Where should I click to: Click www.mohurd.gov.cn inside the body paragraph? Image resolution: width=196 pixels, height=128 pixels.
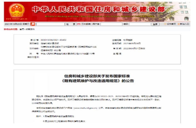point(85,108)
